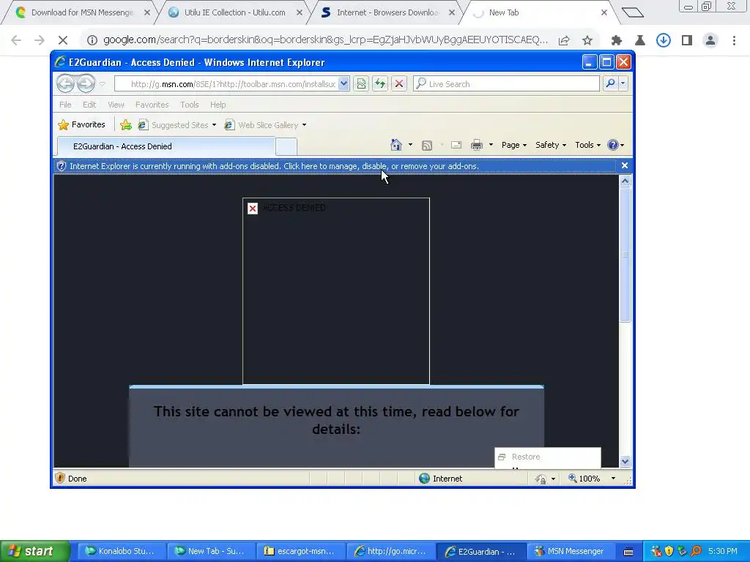Click Chrome's address bar URL
Viewport: 750px width, 562px height.
(x=325, y=40)
